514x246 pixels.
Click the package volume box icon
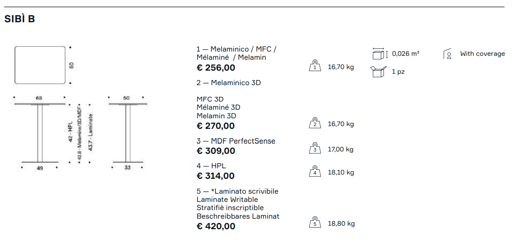tap(379, 54)
